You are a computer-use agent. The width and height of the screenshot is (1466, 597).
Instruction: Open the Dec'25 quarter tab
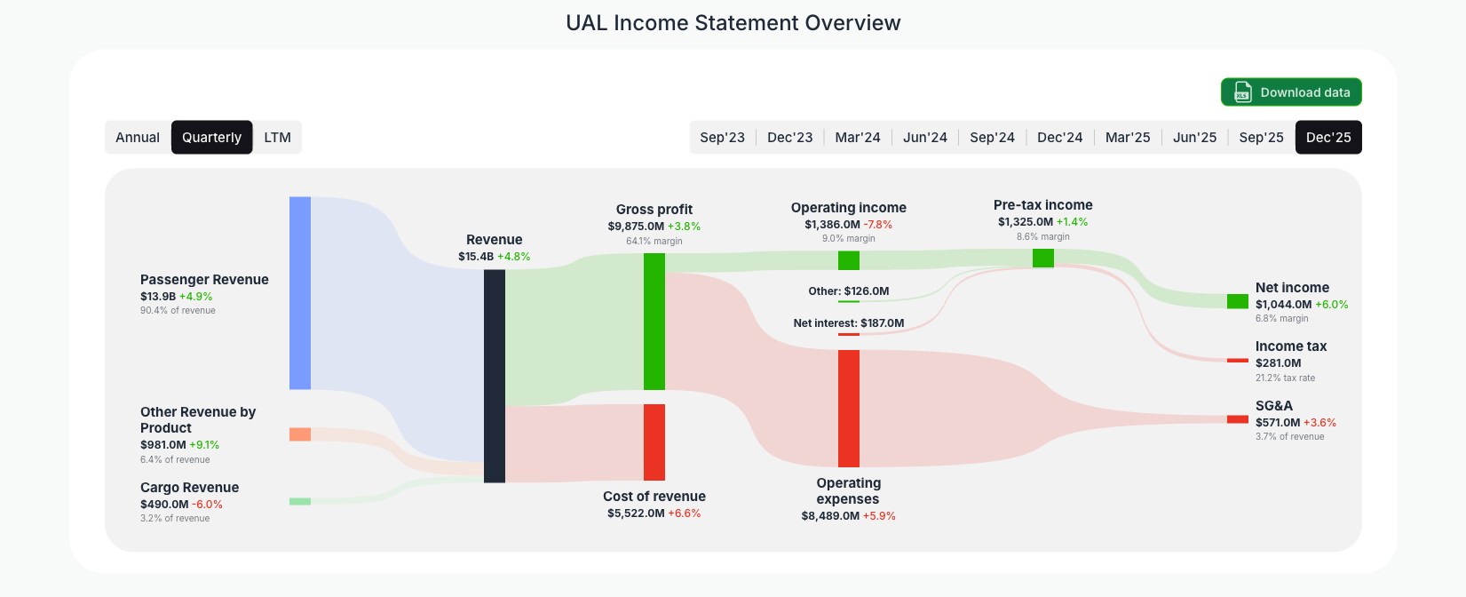1328,137
